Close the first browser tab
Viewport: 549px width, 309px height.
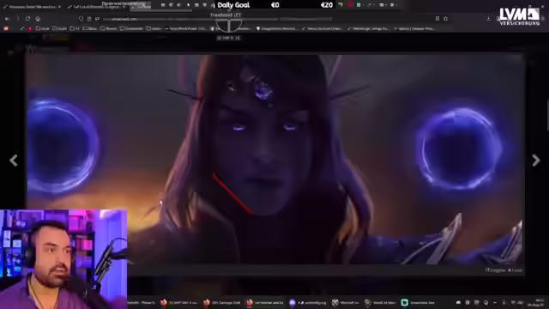tap(59, 7)
